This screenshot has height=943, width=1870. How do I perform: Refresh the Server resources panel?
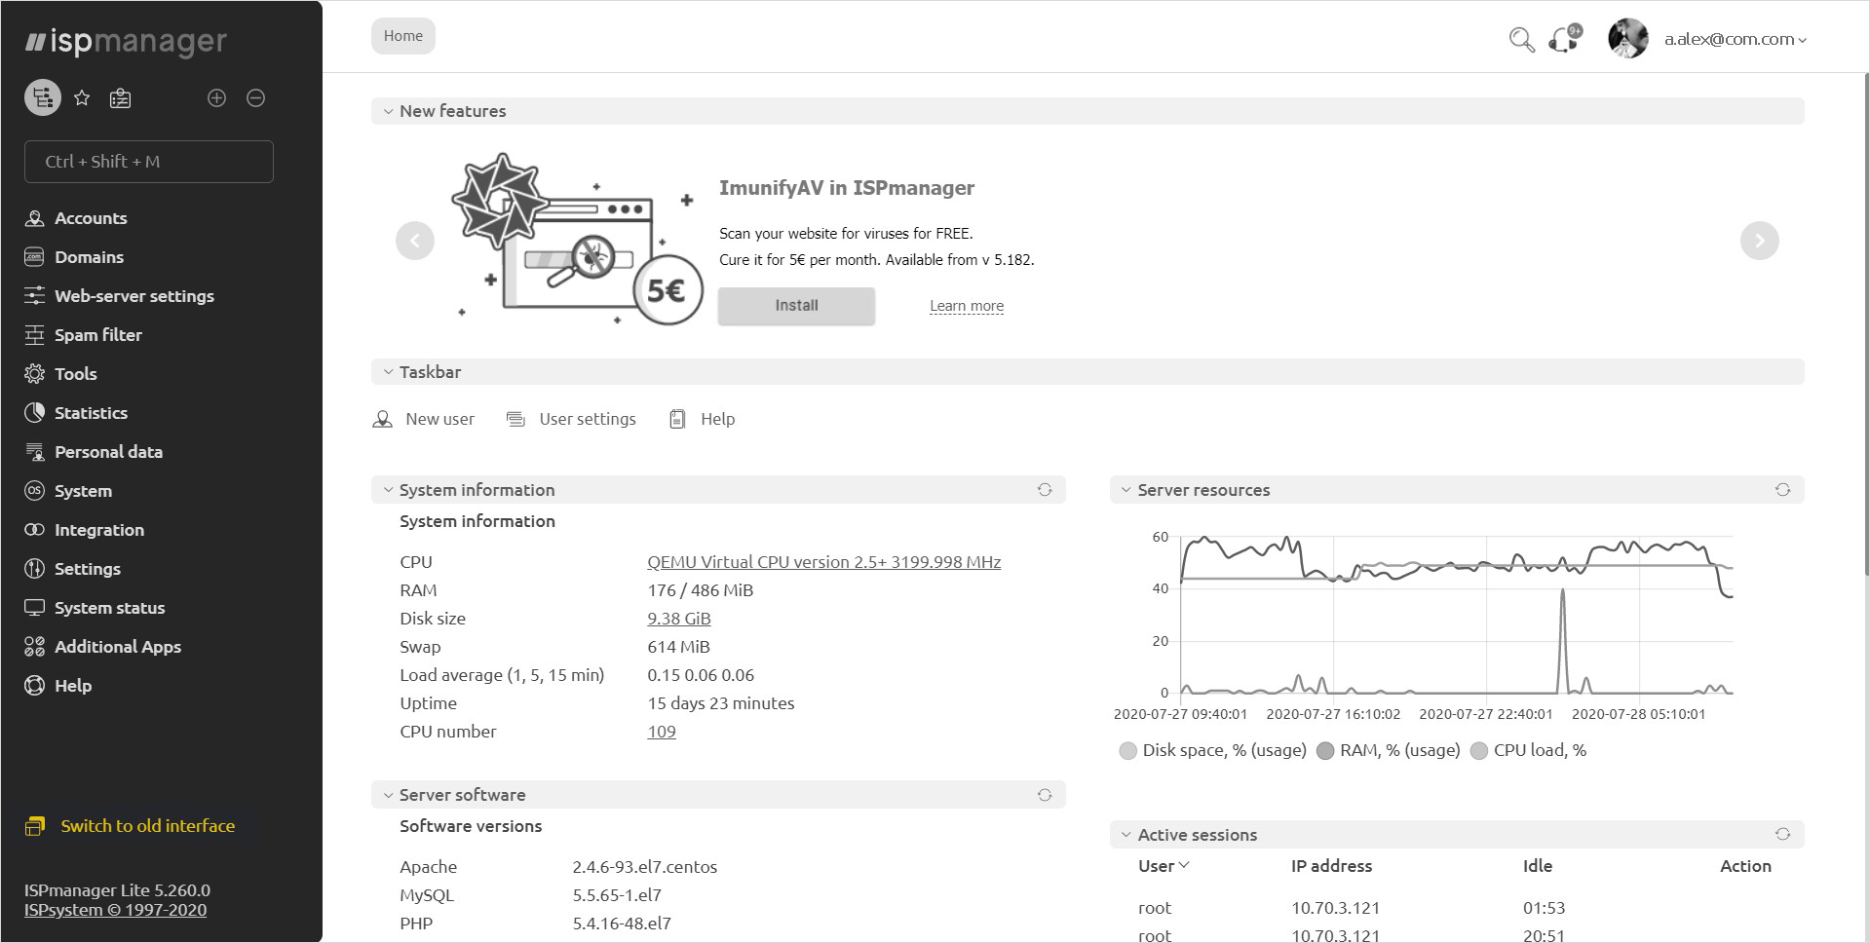pos(1782,490)
